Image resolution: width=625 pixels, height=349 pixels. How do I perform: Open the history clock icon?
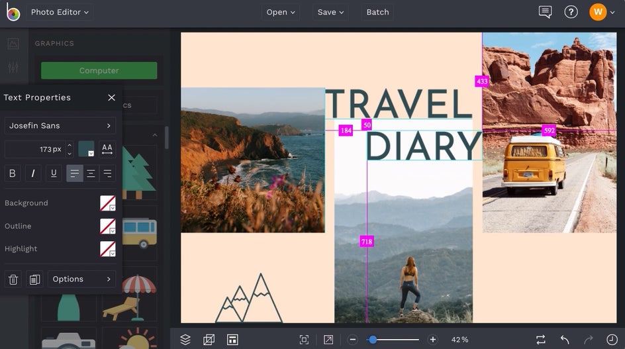(612, 340)
